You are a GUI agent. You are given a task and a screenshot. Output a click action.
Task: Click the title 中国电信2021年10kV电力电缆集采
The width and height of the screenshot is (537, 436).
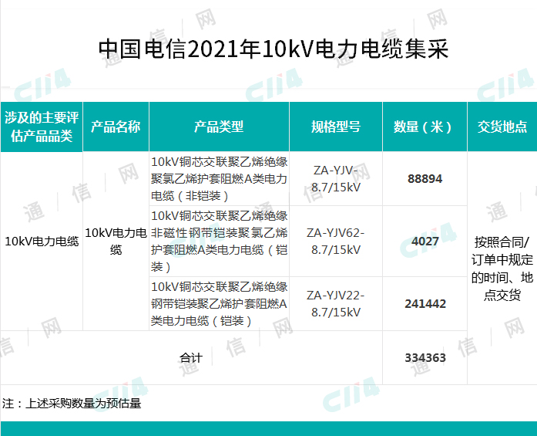274,49
